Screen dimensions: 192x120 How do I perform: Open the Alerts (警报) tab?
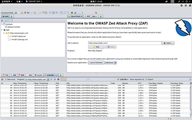21,75
